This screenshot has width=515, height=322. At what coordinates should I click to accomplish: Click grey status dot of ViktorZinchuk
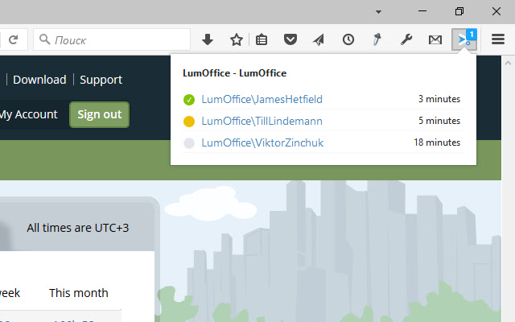click(x=189, y=143)
